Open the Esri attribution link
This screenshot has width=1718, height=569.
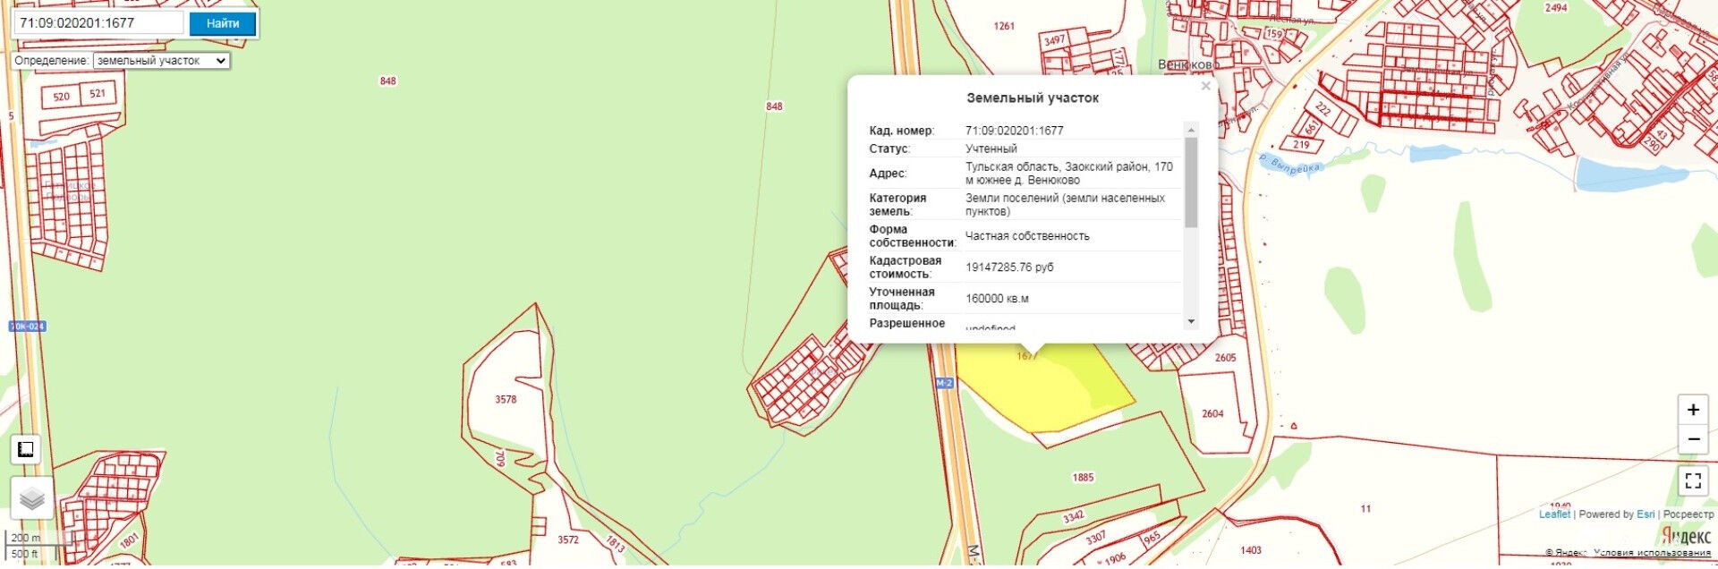[x=1646, y=514]
